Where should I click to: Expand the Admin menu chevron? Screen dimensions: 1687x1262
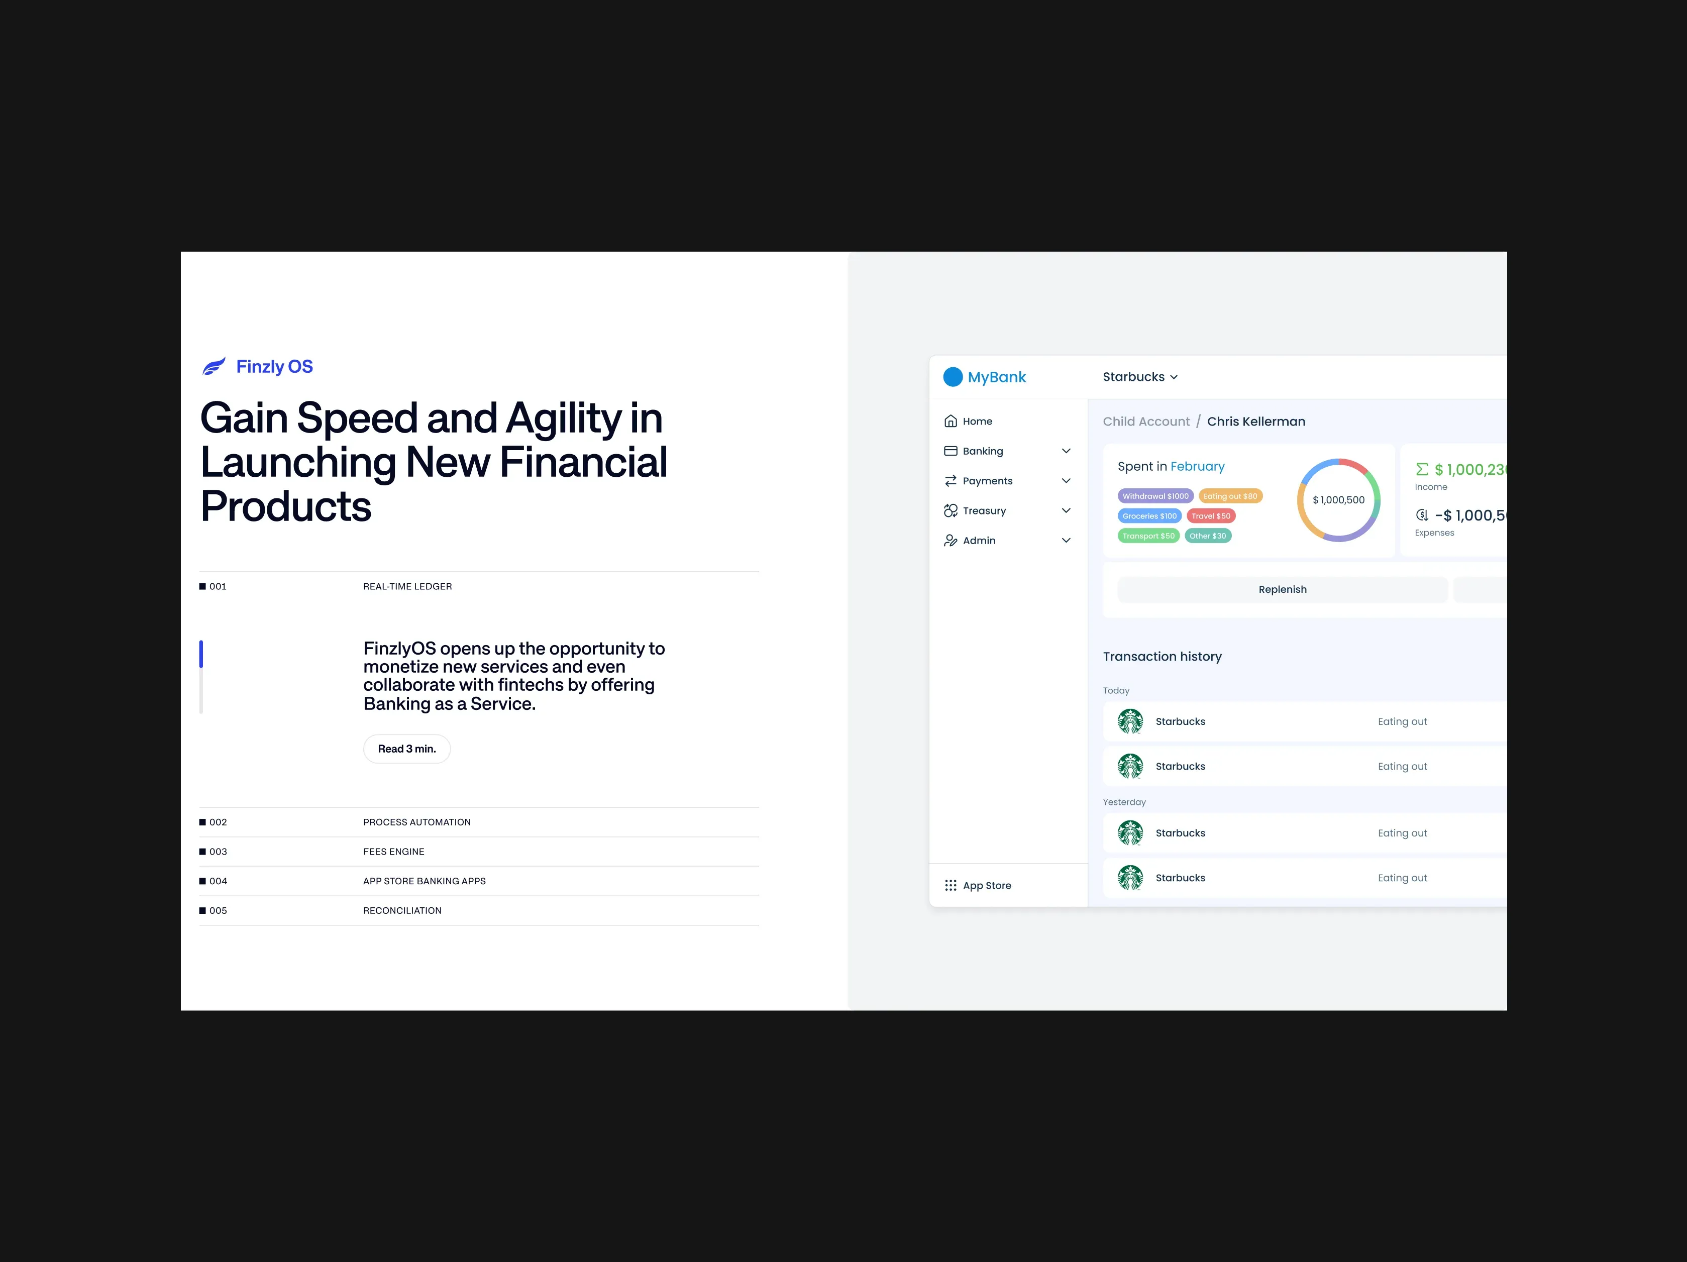(x=1066, y=540)
